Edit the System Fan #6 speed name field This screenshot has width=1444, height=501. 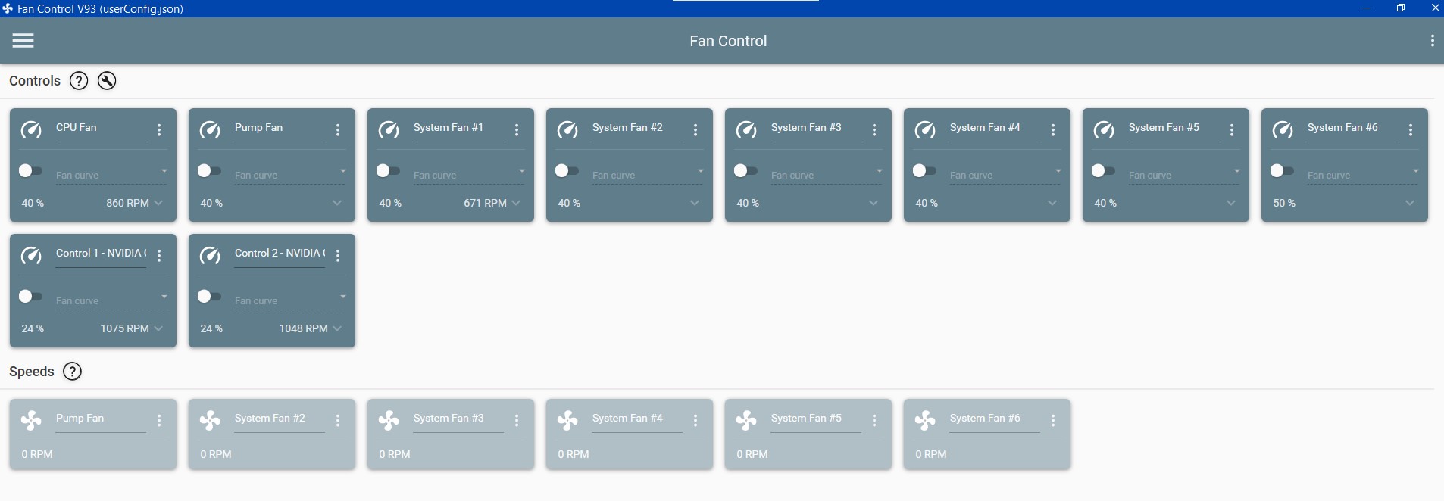tap(995, 419)
